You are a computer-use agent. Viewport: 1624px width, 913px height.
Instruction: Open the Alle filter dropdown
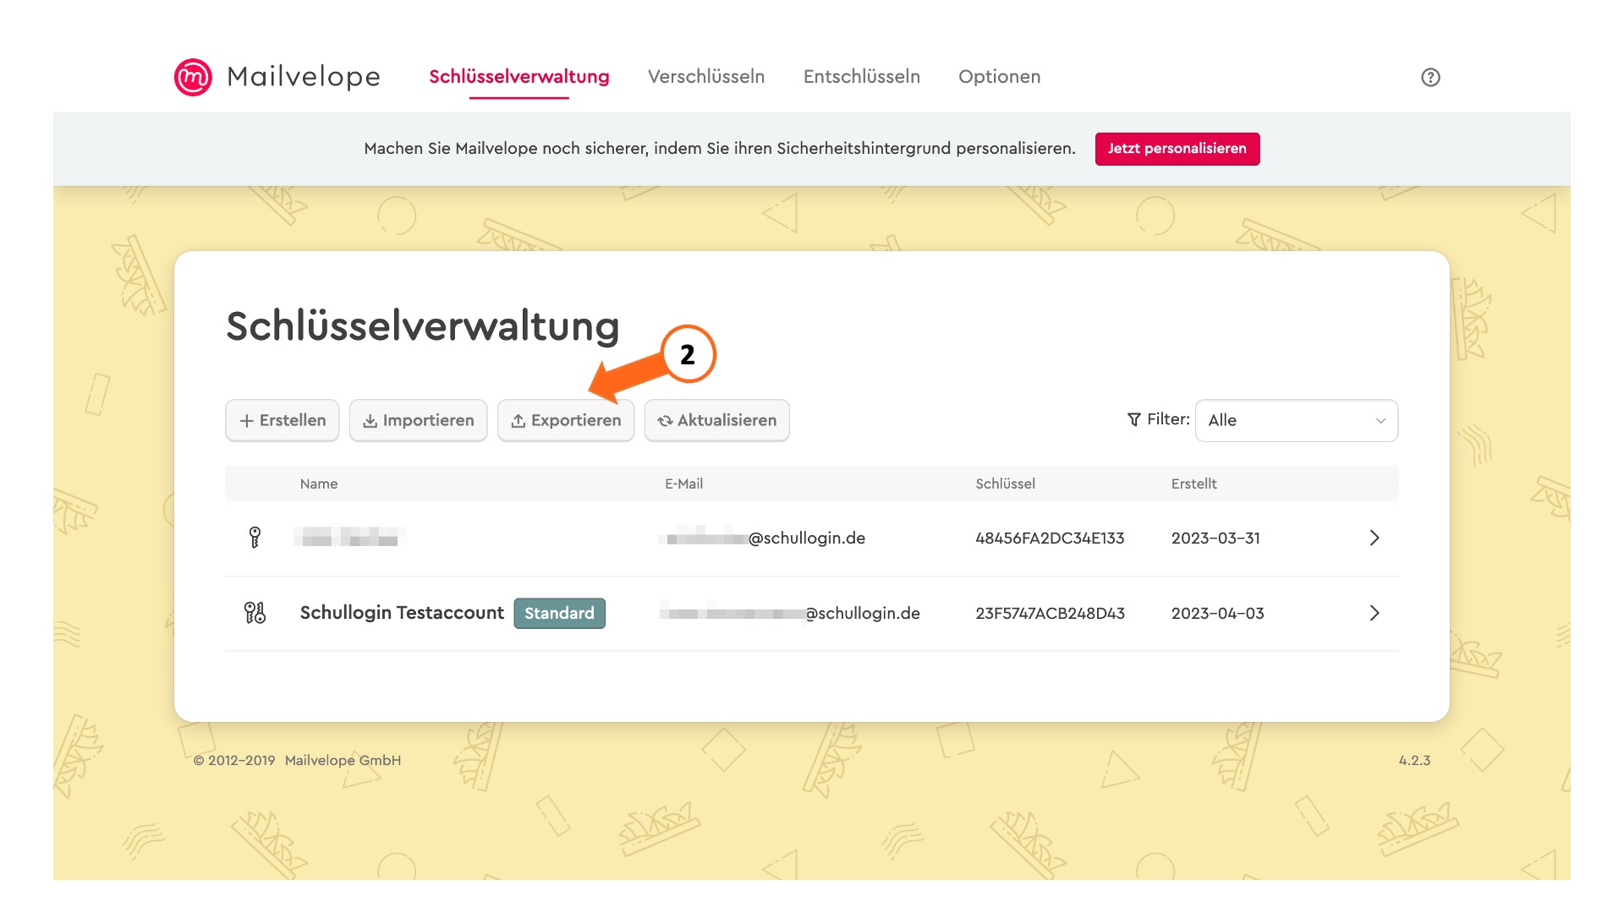1296,420
